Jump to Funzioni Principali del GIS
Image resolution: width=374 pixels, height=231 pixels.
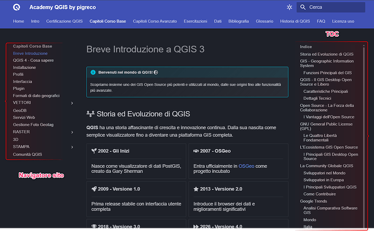pyautogui.click(x=327, y=73)
